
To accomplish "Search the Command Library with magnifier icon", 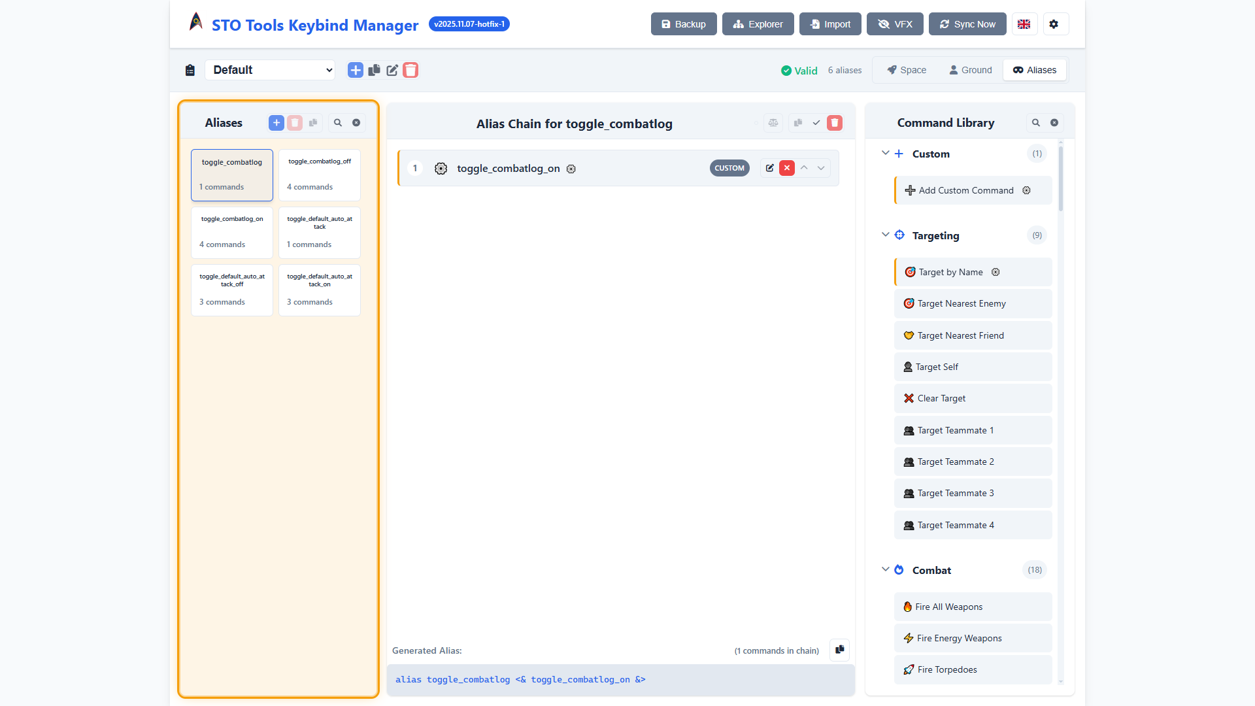I will coord(1036,123).
